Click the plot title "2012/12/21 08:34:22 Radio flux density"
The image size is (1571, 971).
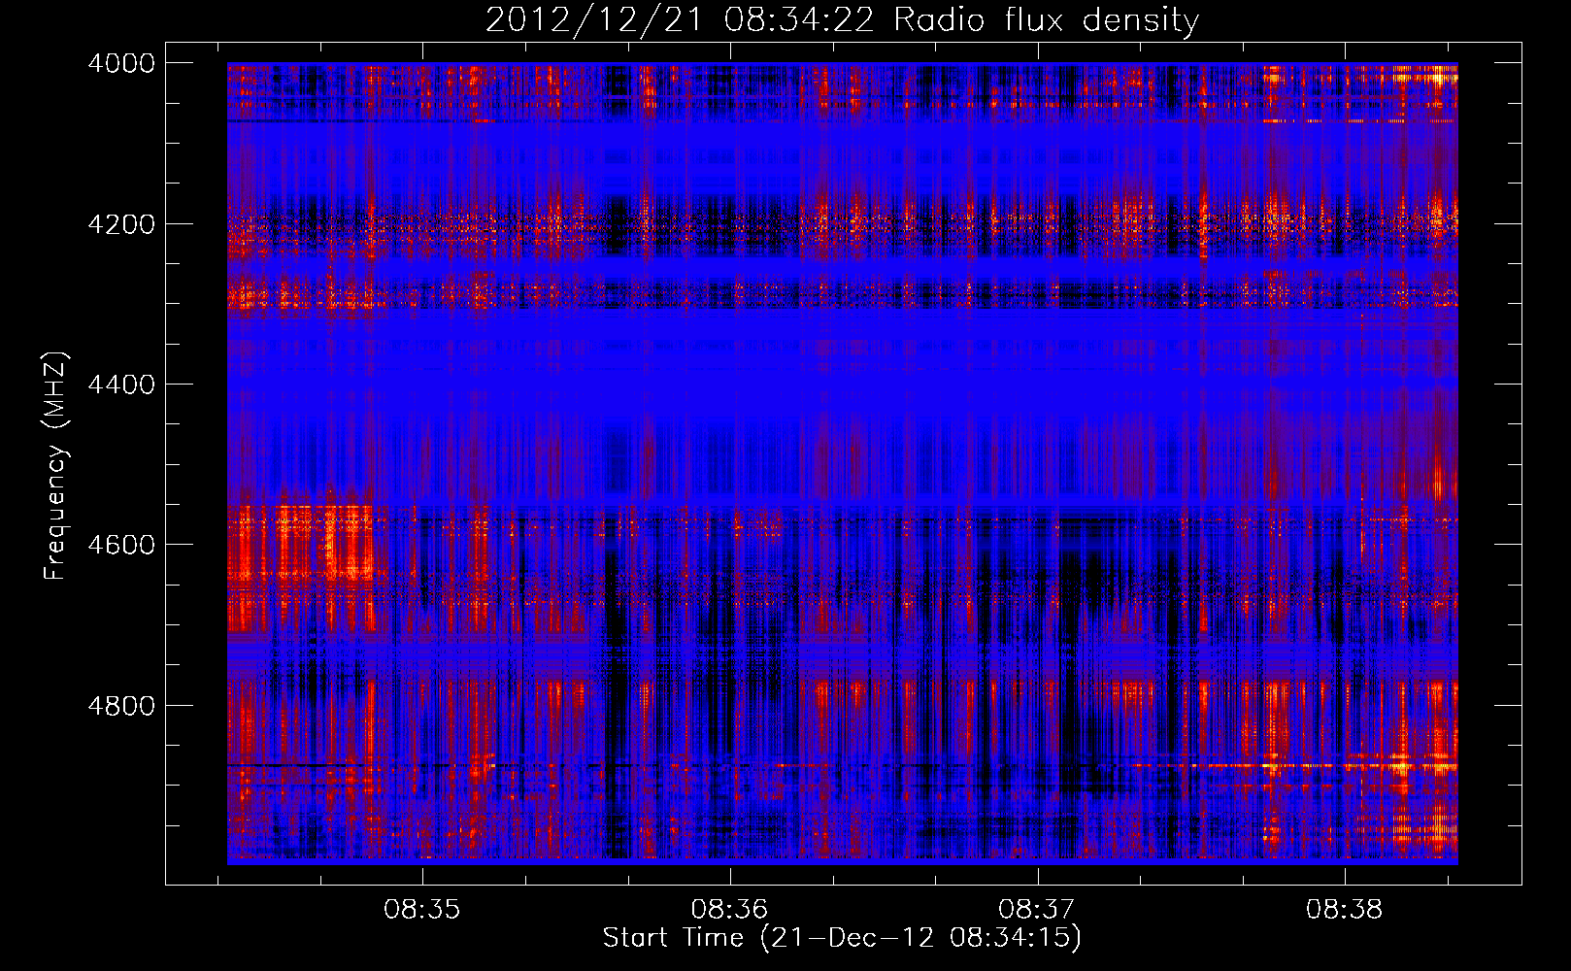(842, 19)
